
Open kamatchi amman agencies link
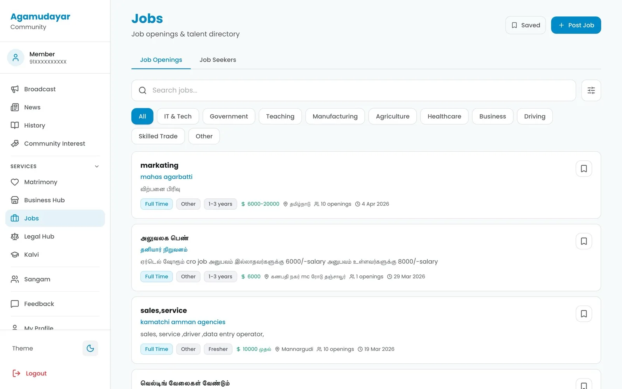183,322
